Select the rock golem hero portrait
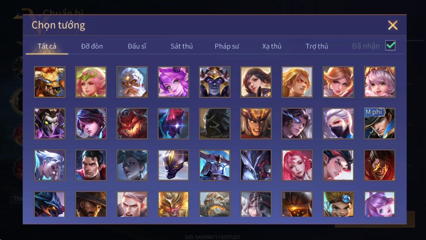The height and width of the screenshot is (240, 426). (x=215, y=204)
